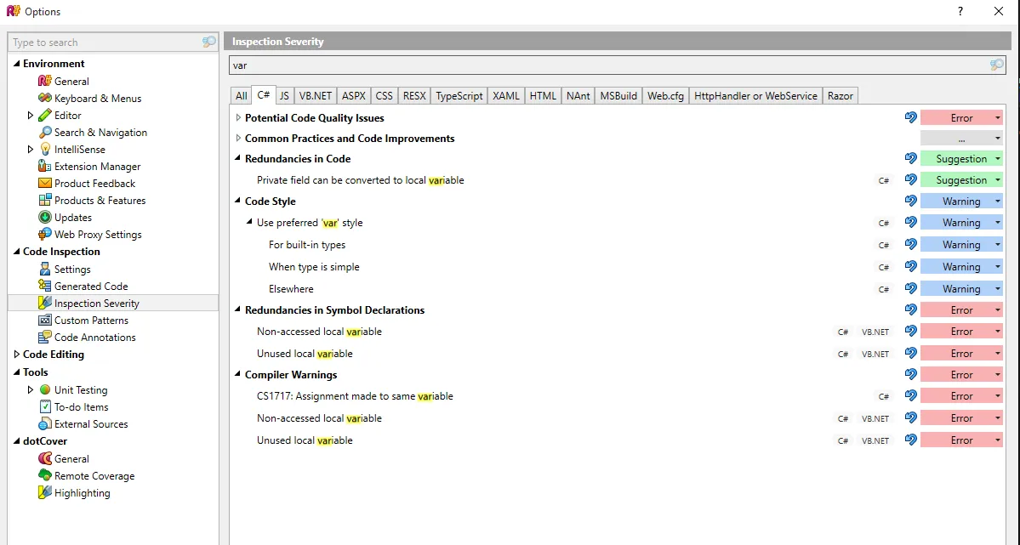
Task: Reset severity for 'Use preferred var style'
Action: pyautogui.click(x=911, y=223)
